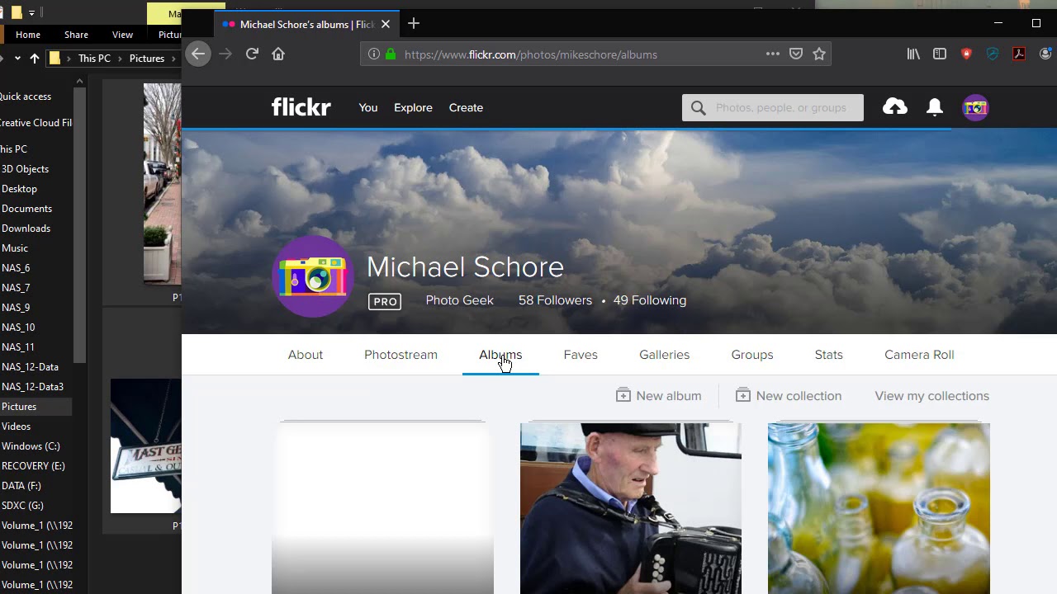1057x594 pixels.
Task: Switch to the About tab
Action: pos(306,355)
